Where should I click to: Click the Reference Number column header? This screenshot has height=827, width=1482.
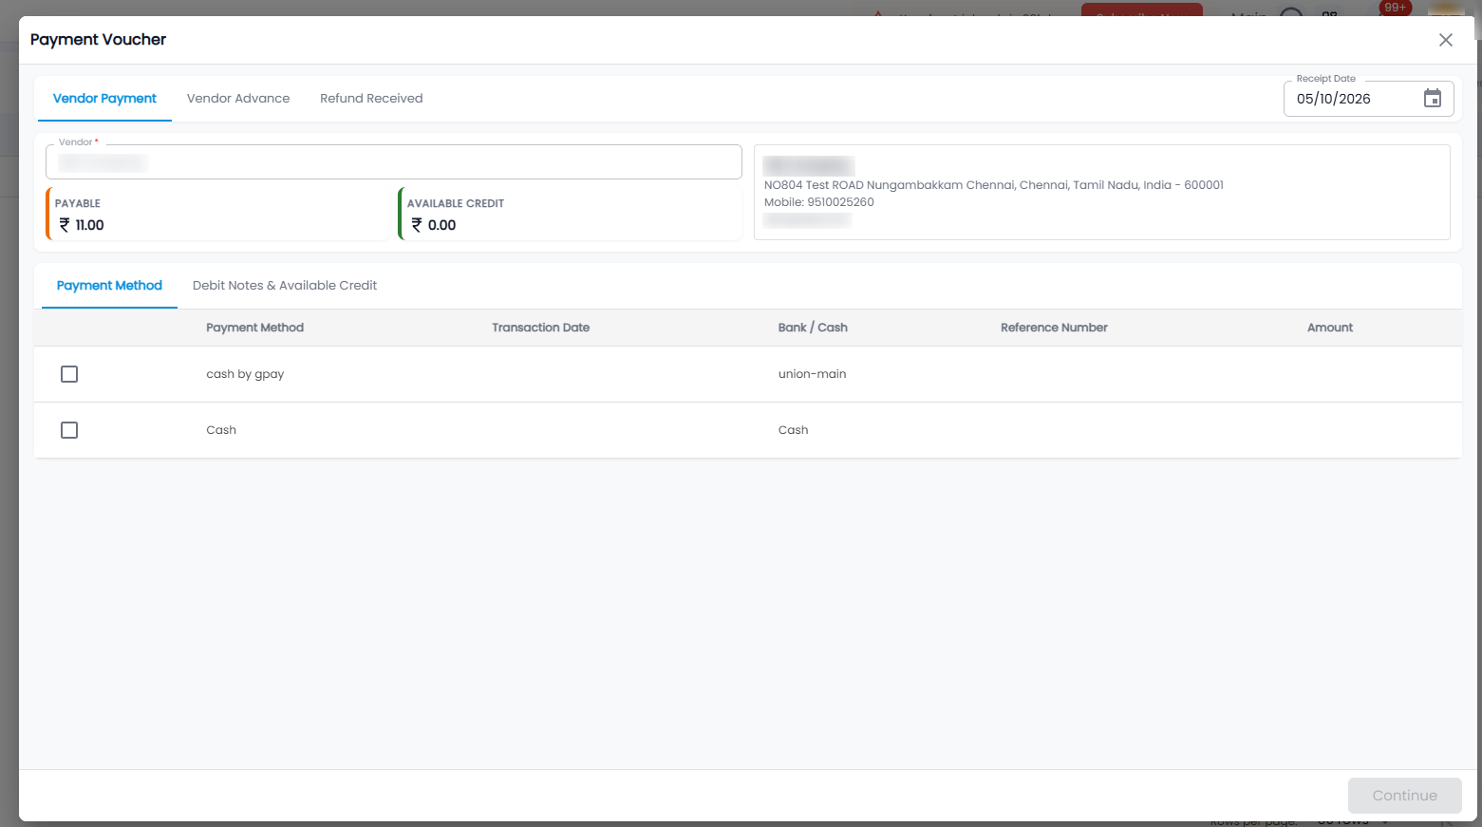coord(1054,328)
